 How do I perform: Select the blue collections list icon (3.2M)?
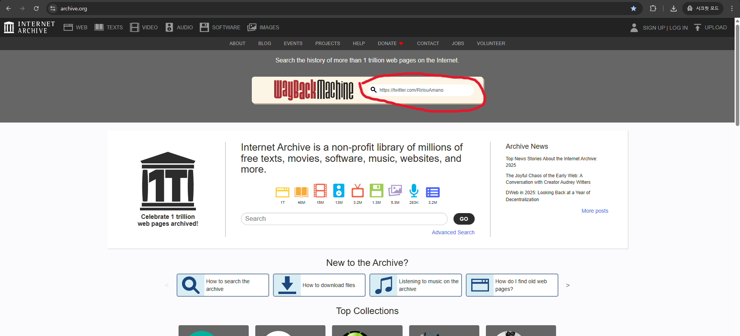pyautogui.click(x=433, y=192)
